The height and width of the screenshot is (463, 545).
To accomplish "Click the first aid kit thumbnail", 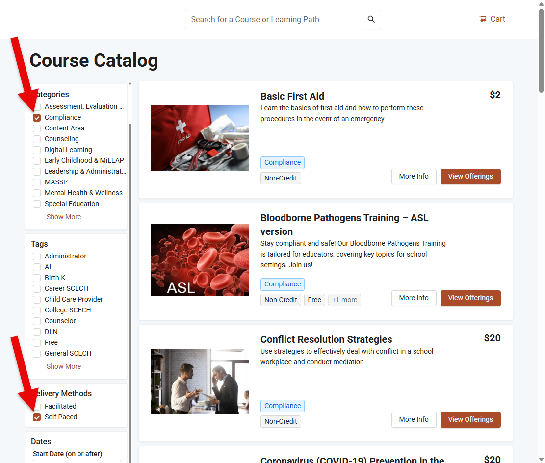I will click(200, 138).
